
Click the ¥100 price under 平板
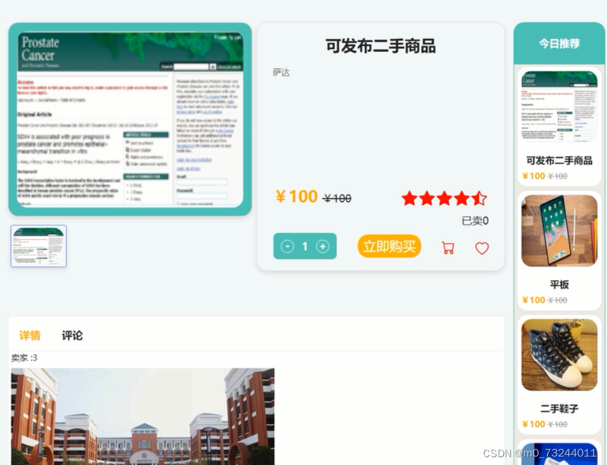coord(534,300)
